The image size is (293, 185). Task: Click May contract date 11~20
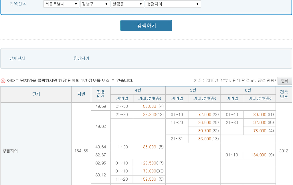point(177,123)
